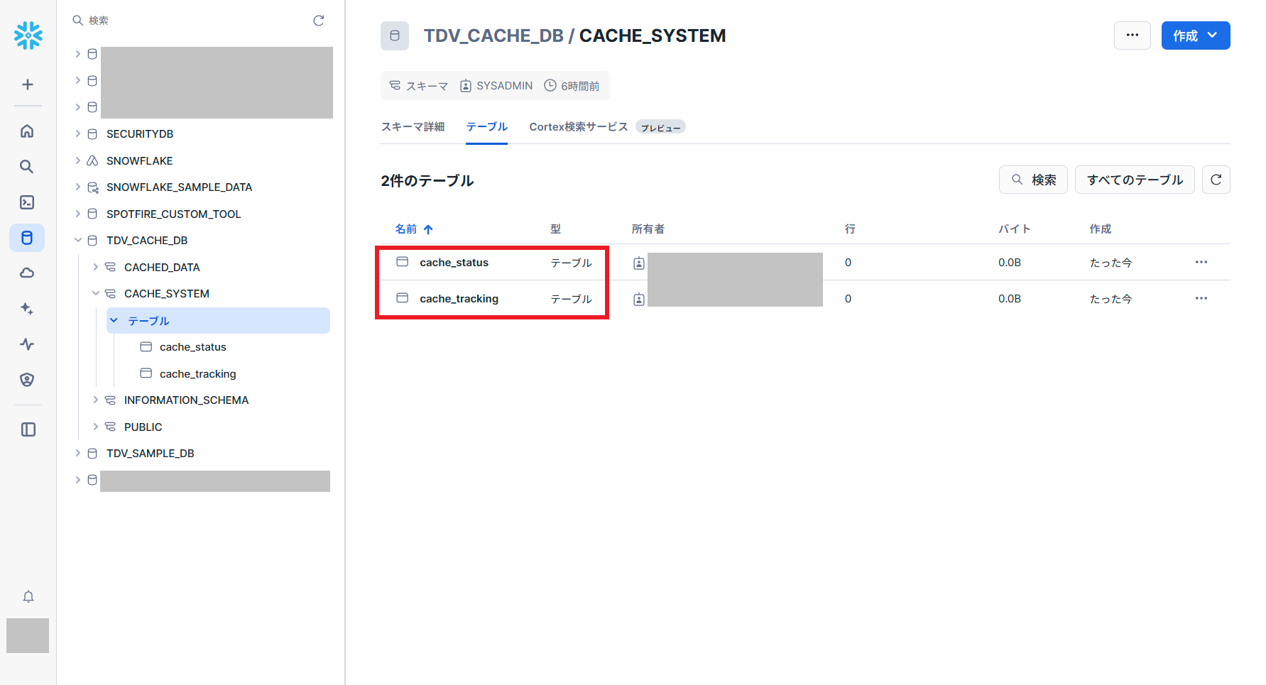
Task: Click the Snowflake logo icon
Action: 28,35
